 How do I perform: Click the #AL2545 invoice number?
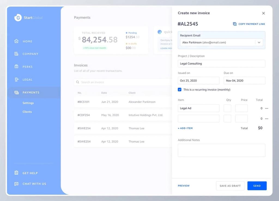coord(188,24)
